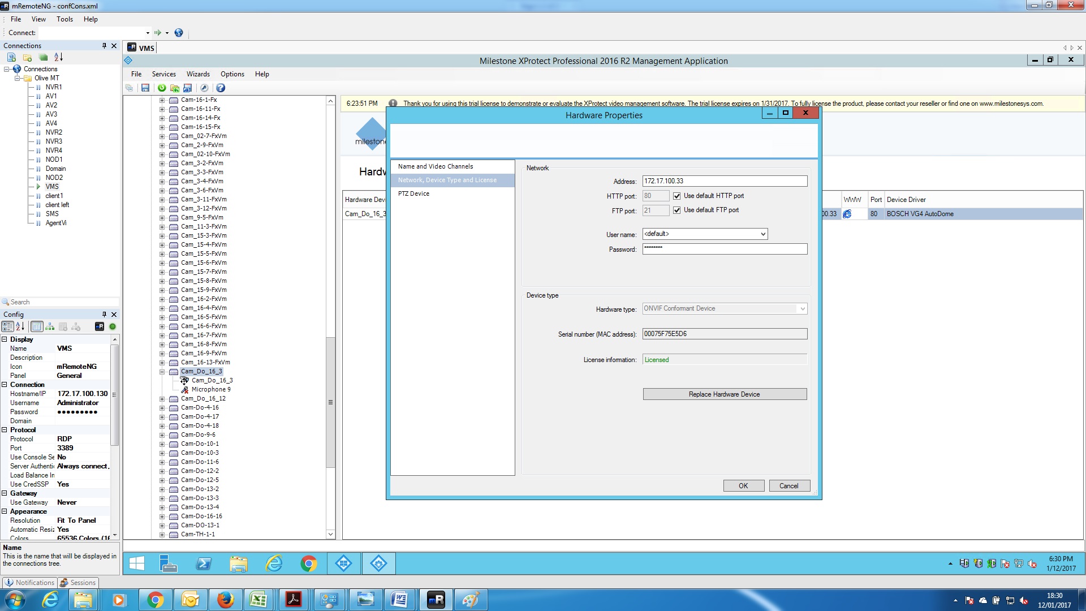Click the wrench properties icon in toolbar
Image resolution: width=1086 pixels, height=611 pixels.
204,88
